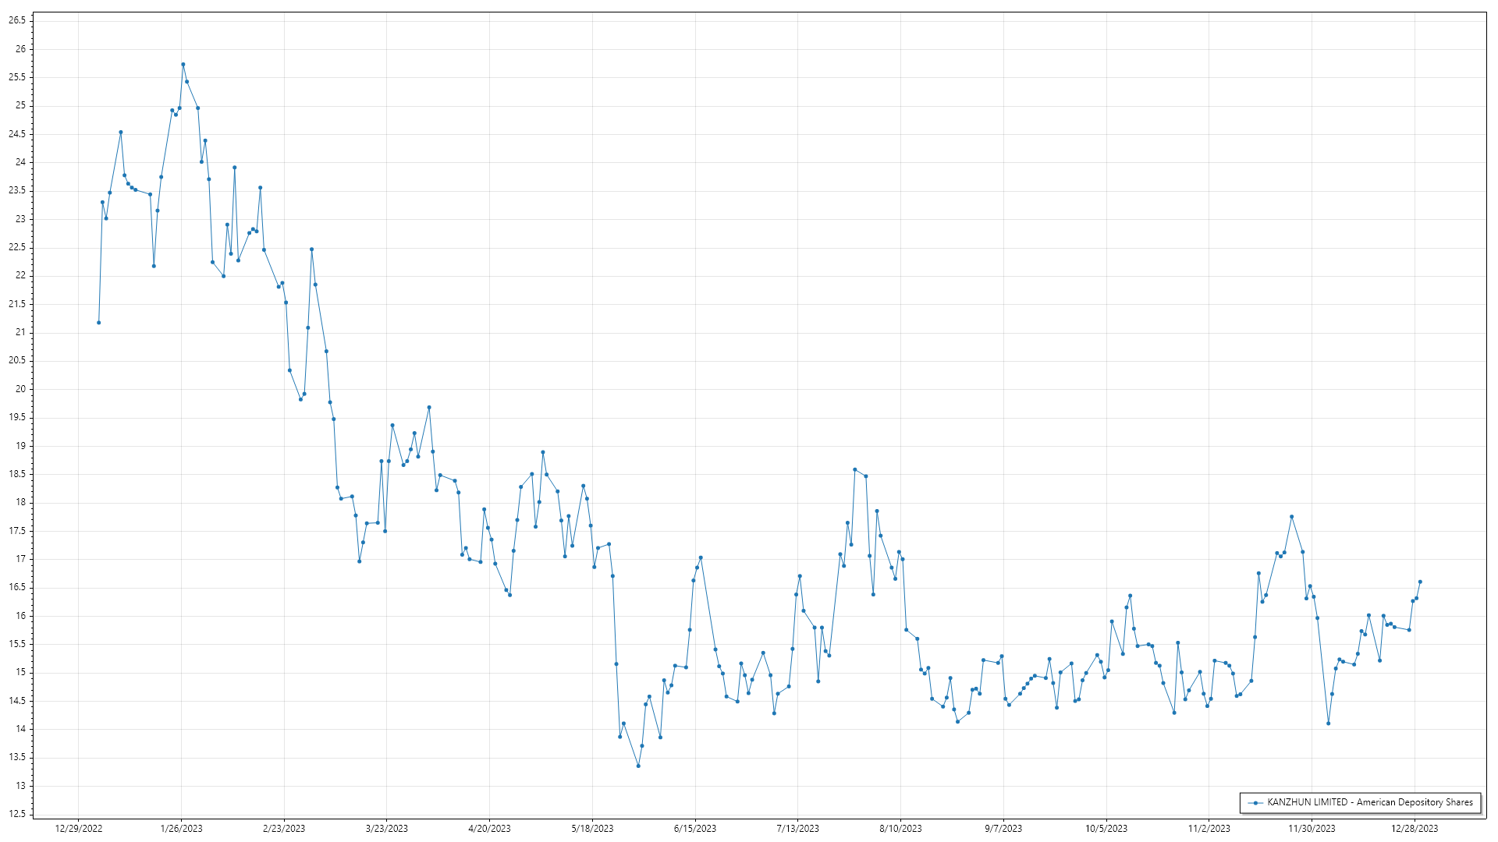1498x842 pixels.
Task: Click the legend's blue line marker icon
Action: coord(1255,803)
